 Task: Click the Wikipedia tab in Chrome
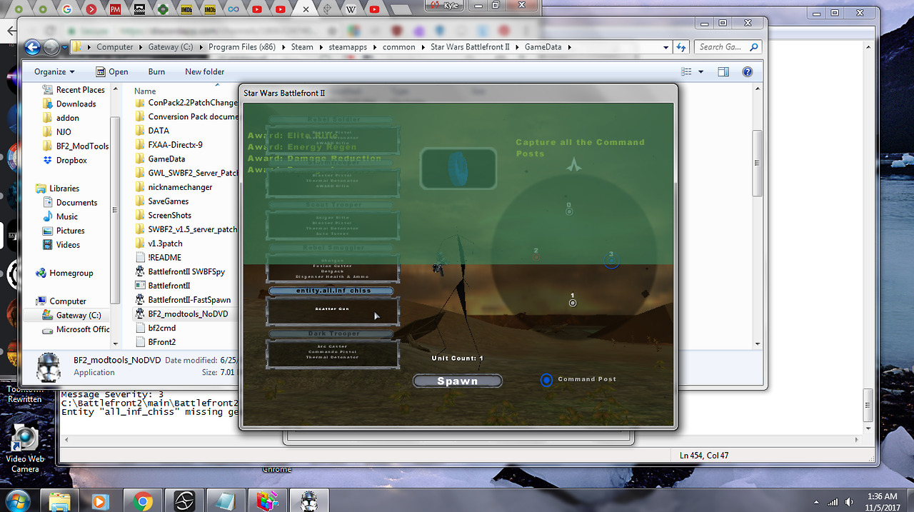coord(351,9)
